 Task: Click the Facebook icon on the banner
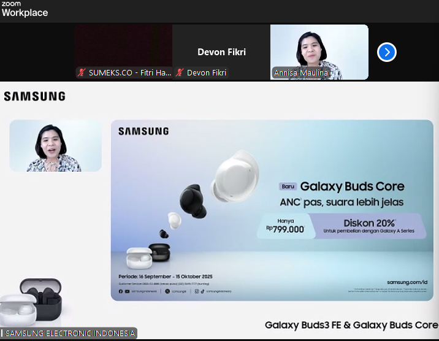(121, 291)
